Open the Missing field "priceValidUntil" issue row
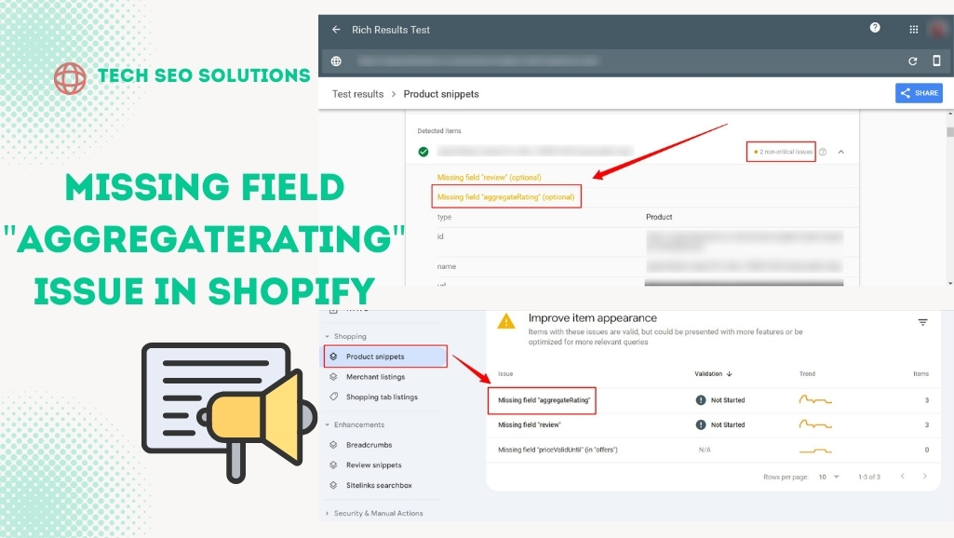954x538 pixels. click(713, 450)
